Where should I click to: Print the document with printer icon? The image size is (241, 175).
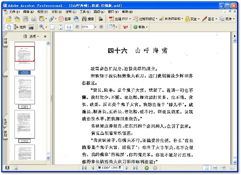tap(34, 19)
